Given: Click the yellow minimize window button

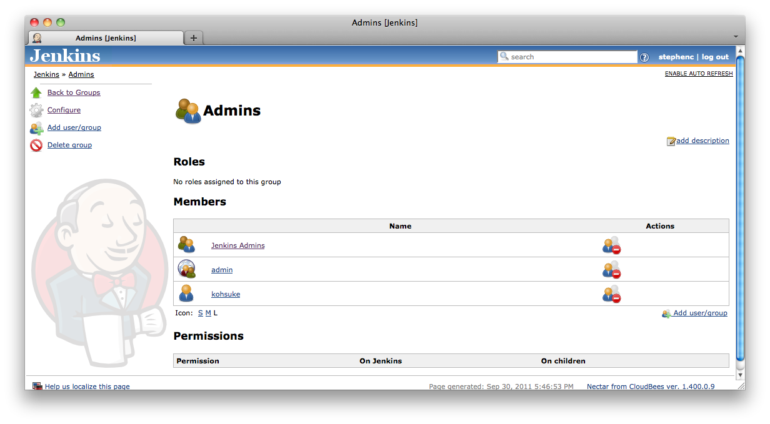Looking at the screenshot, I should [47, 22].
